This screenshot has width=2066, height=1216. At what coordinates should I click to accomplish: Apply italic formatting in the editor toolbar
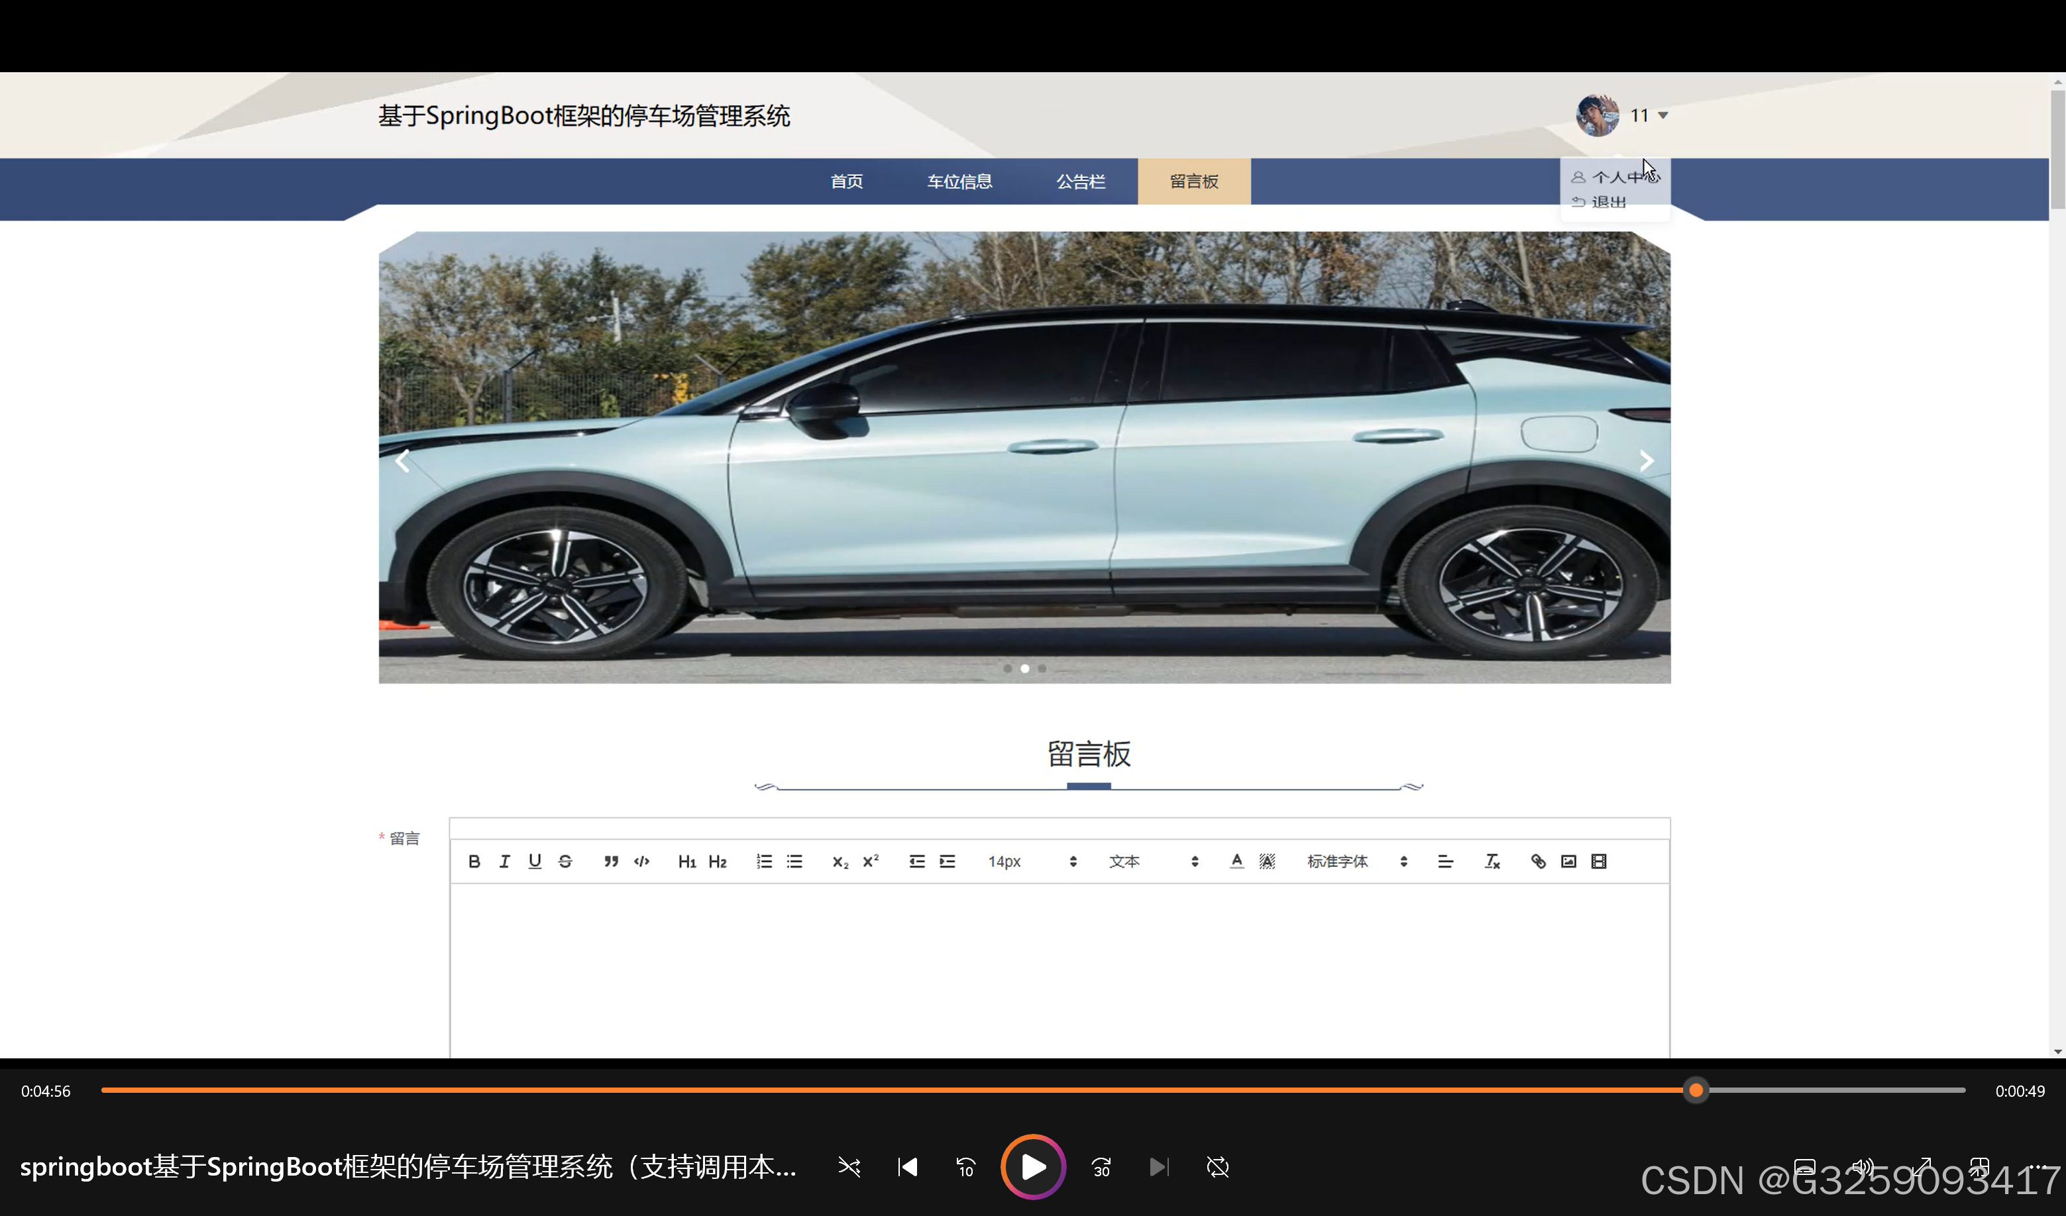504,861
